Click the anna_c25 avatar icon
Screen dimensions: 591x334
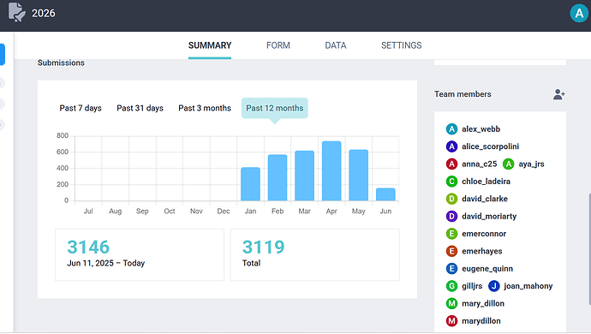(451, 164)
